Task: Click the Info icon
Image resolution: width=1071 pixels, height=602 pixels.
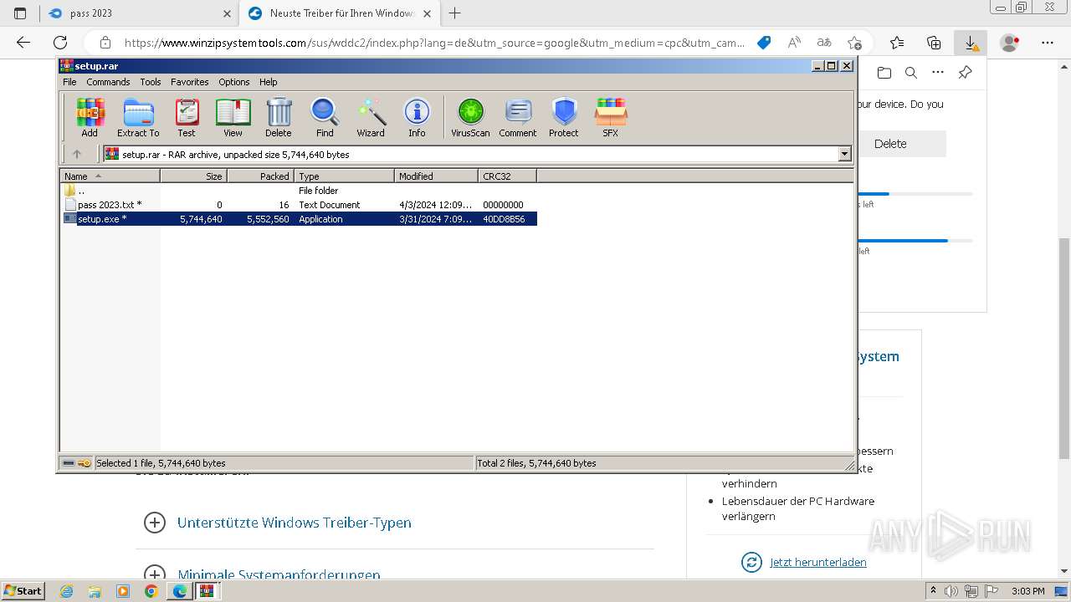Action: 417,118
